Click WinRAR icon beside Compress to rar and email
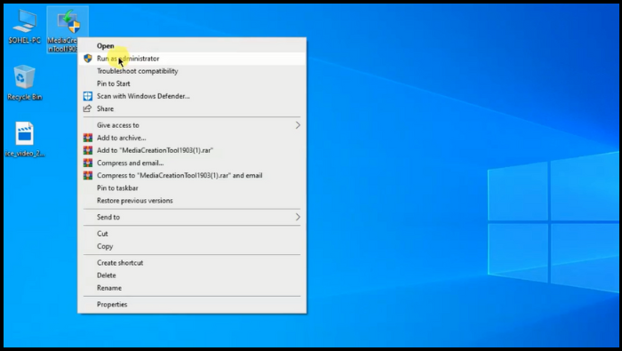 click(x=88, y=175)
